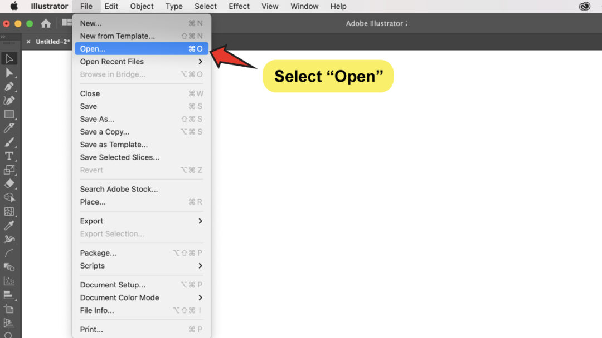Click the Home icon
Viewport: 602px width, 338px height.
46,23
